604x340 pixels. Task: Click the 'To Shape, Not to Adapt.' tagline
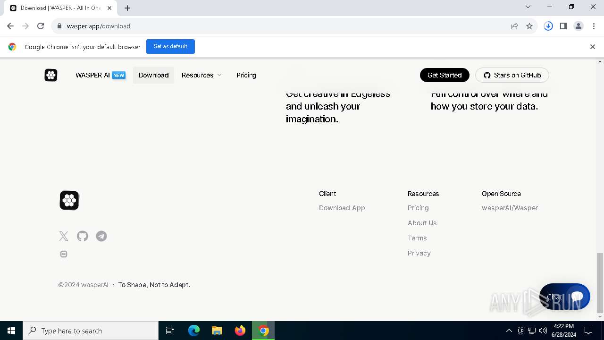pos(154,285)
